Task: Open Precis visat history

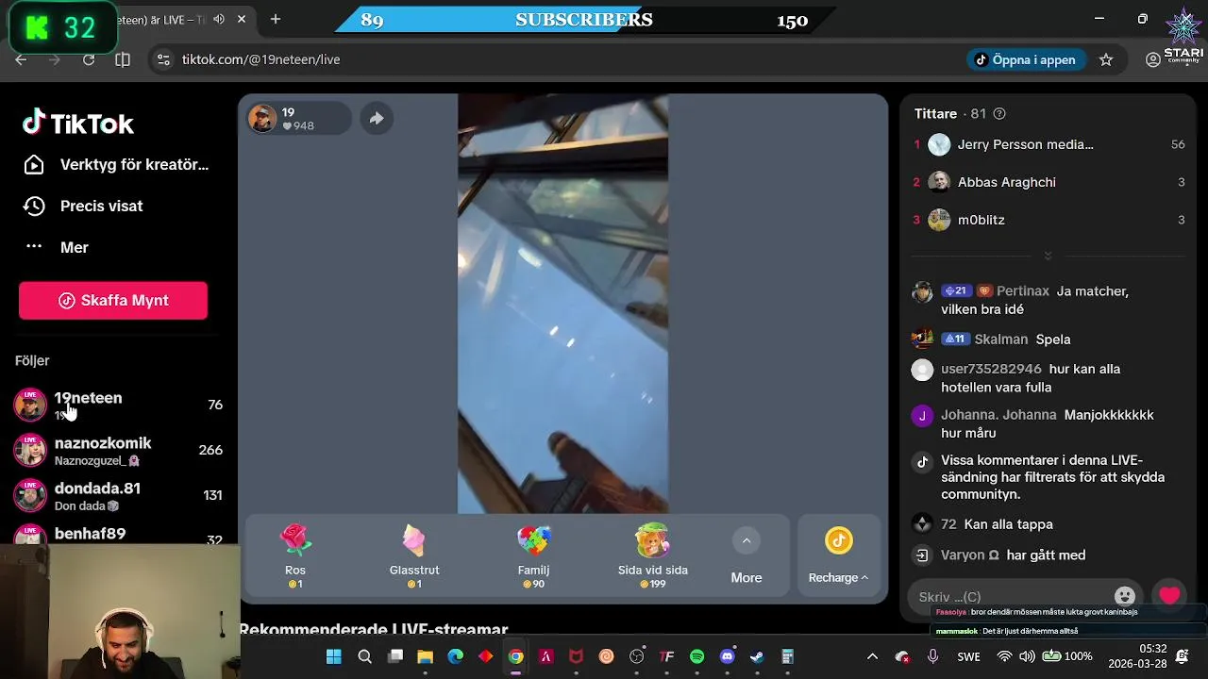Action: point(83,206)
